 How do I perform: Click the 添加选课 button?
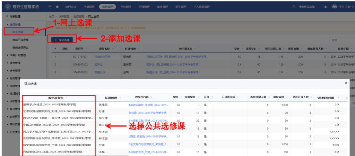[x=62, y=40]
